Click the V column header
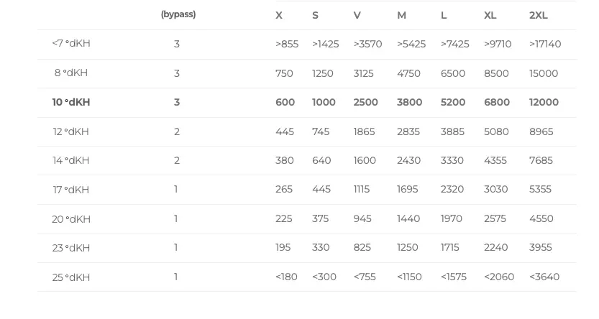 [357, 16]
